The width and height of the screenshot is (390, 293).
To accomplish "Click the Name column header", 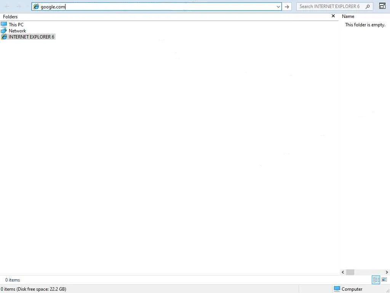I will (x=348, y=16).
